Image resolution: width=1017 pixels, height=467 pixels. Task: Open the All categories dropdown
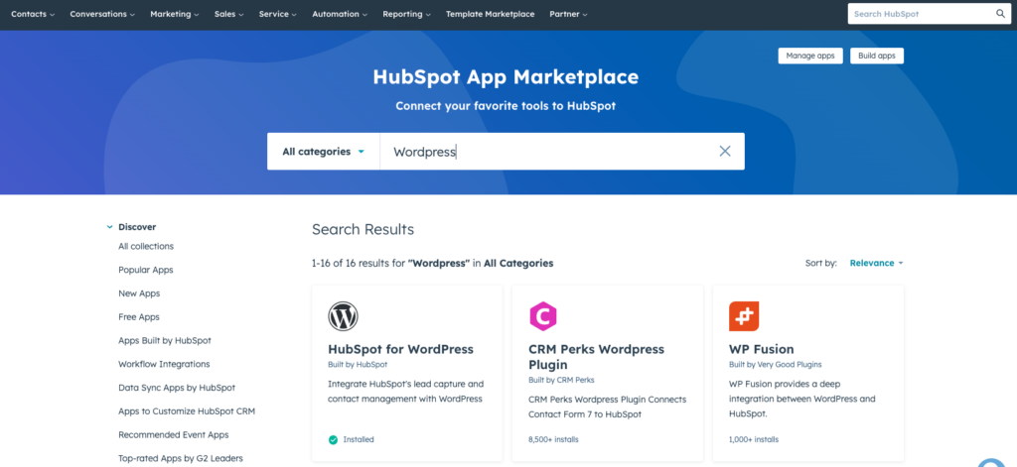pos(323,152)
